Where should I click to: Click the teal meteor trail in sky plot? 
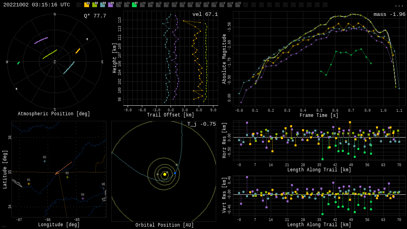[69, 68]
